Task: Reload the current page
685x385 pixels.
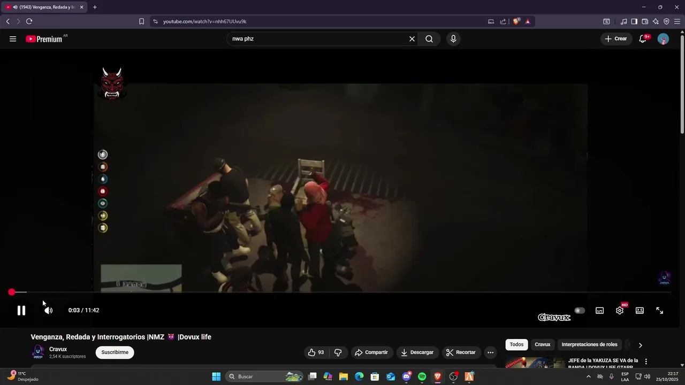Action: click(29, 21)
